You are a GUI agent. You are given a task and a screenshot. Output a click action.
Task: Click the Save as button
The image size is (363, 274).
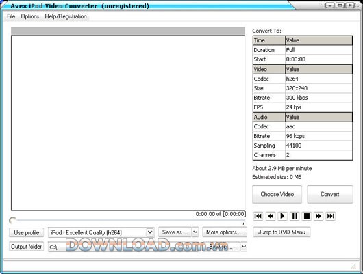[175, 232]
